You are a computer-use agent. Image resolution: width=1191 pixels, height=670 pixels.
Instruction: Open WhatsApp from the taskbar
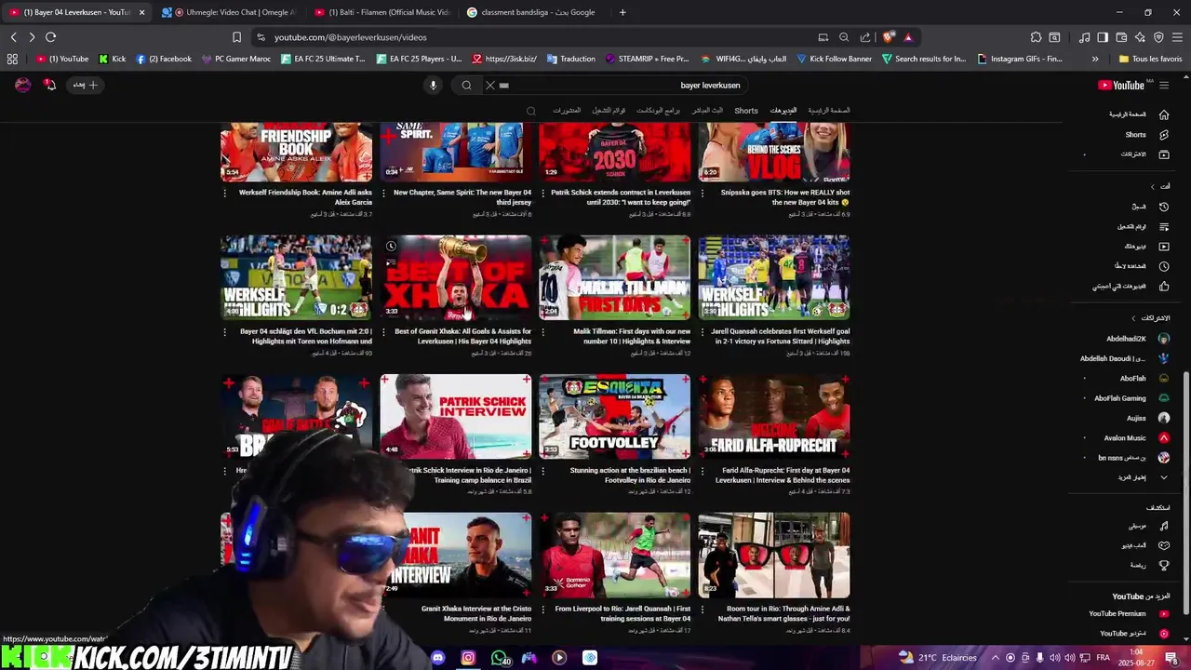pos(499,658)
